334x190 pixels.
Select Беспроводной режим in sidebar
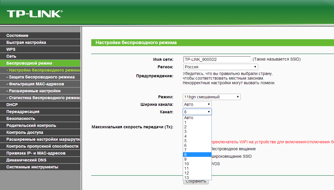(40, 63)
